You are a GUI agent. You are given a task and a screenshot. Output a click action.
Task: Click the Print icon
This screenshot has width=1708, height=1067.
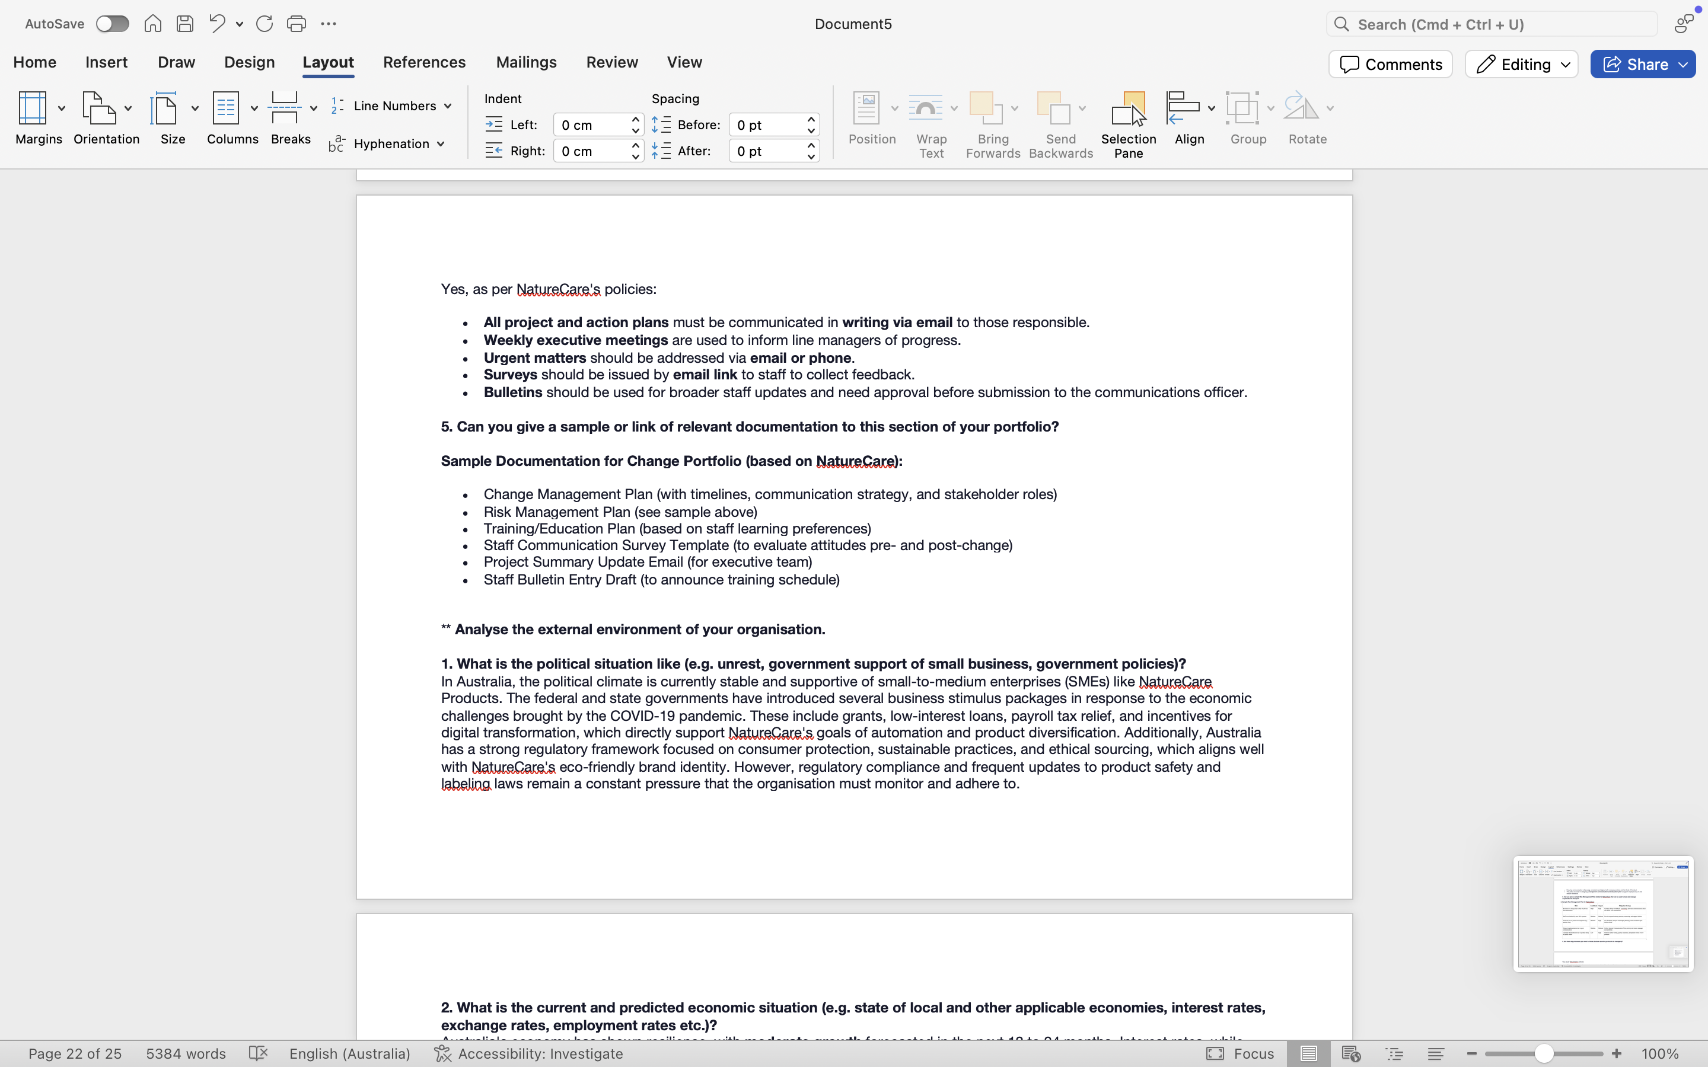coord(296,24)
